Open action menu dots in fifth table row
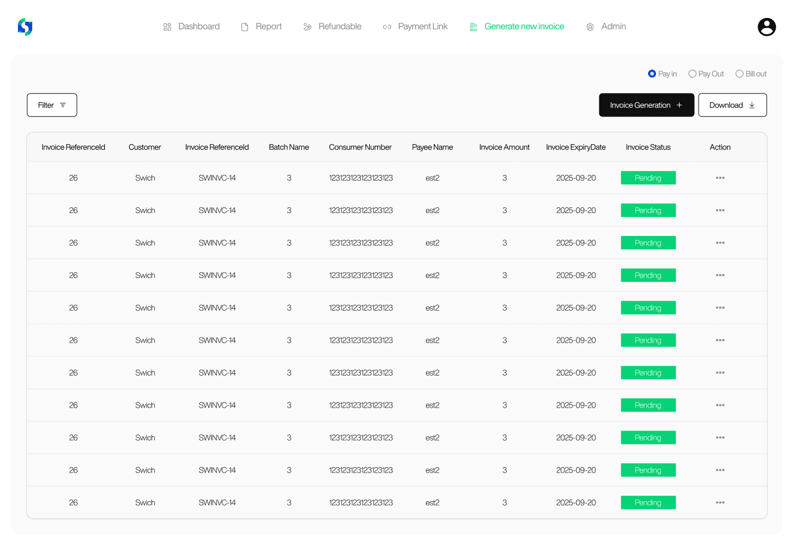 coord(720,308)
